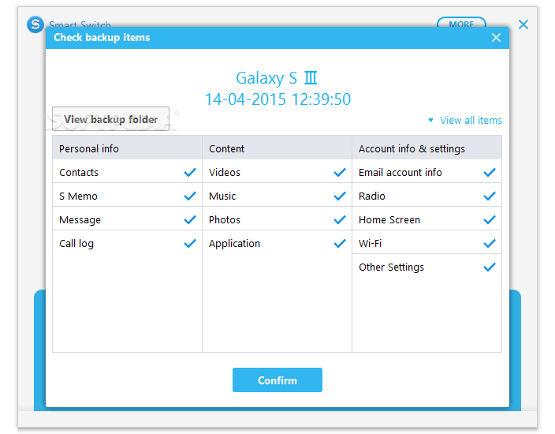The height and width of the screenshot is (434, 555).
Task: Click the Home Screen label
Action: click(x=389, y=220)
